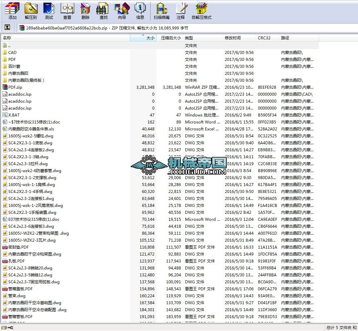Select the X.BAT batch file icon

click(x=5, y=115)
